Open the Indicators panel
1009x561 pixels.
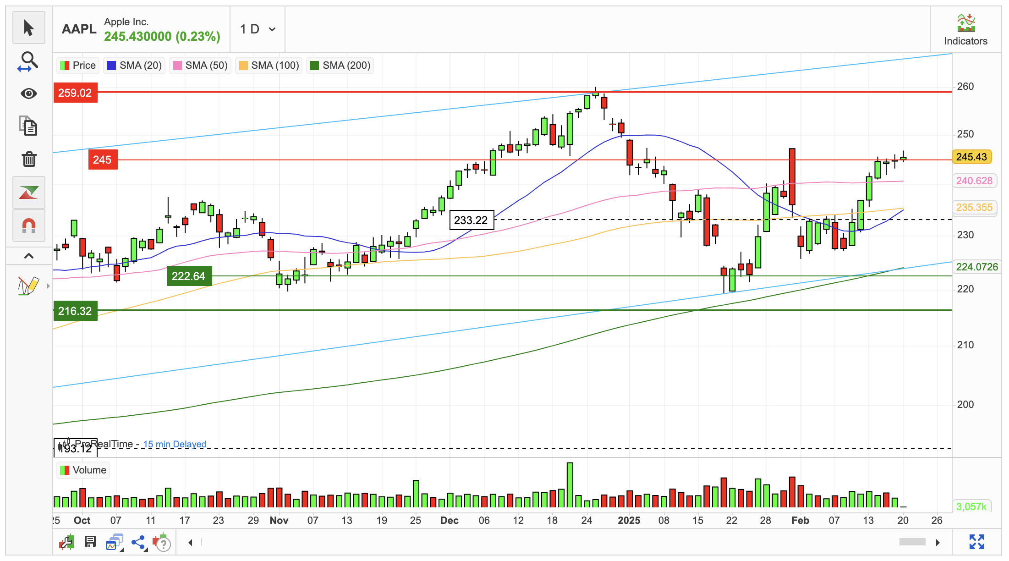tap(965, 30)
